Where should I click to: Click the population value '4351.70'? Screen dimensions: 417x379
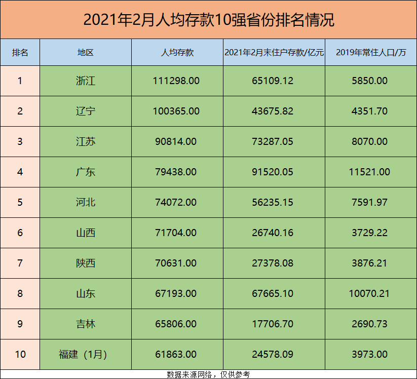pyautogui.click(x=370, y=111)
